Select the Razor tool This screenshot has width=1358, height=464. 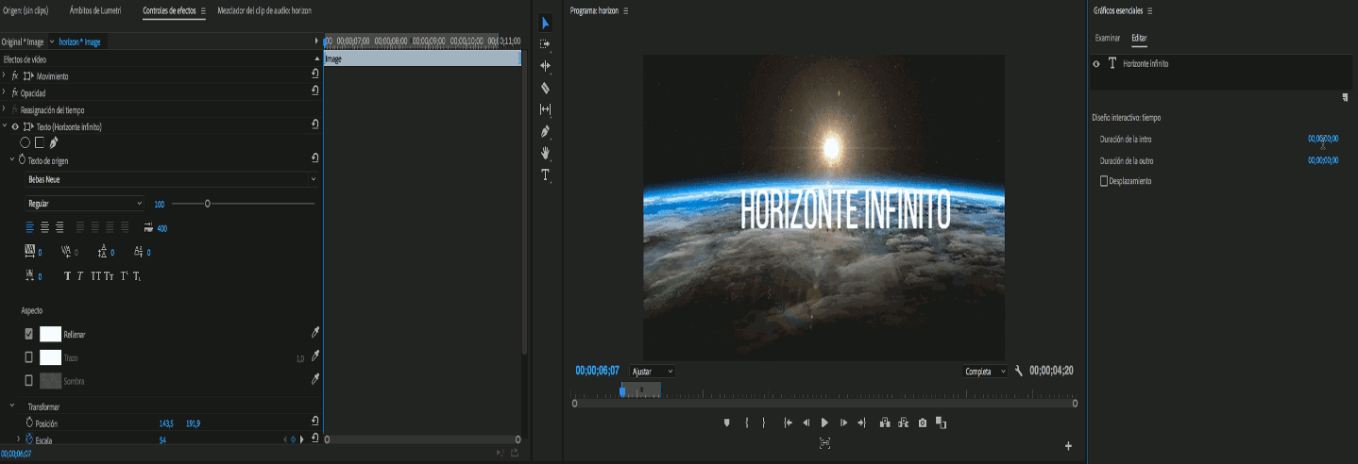(545, 88)
